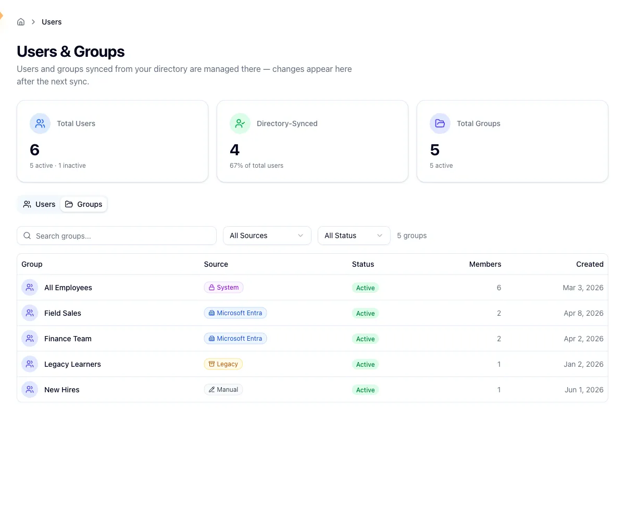625x521 pixels.
Task: Click the Legacy source badge
Action: 223,364
